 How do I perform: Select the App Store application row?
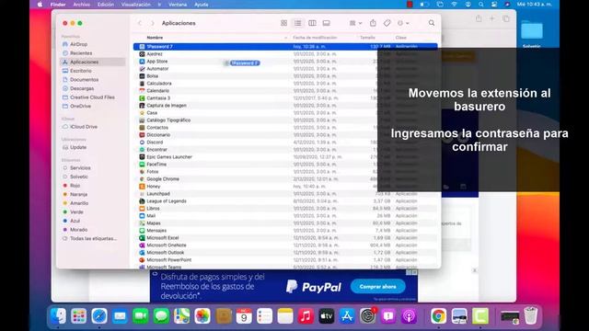285,62
